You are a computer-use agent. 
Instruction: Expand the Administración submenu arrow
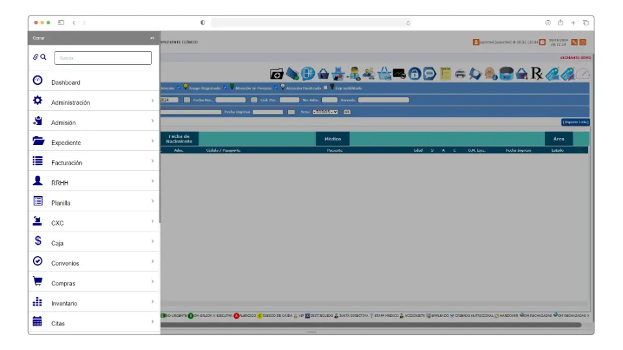[153, 101]
